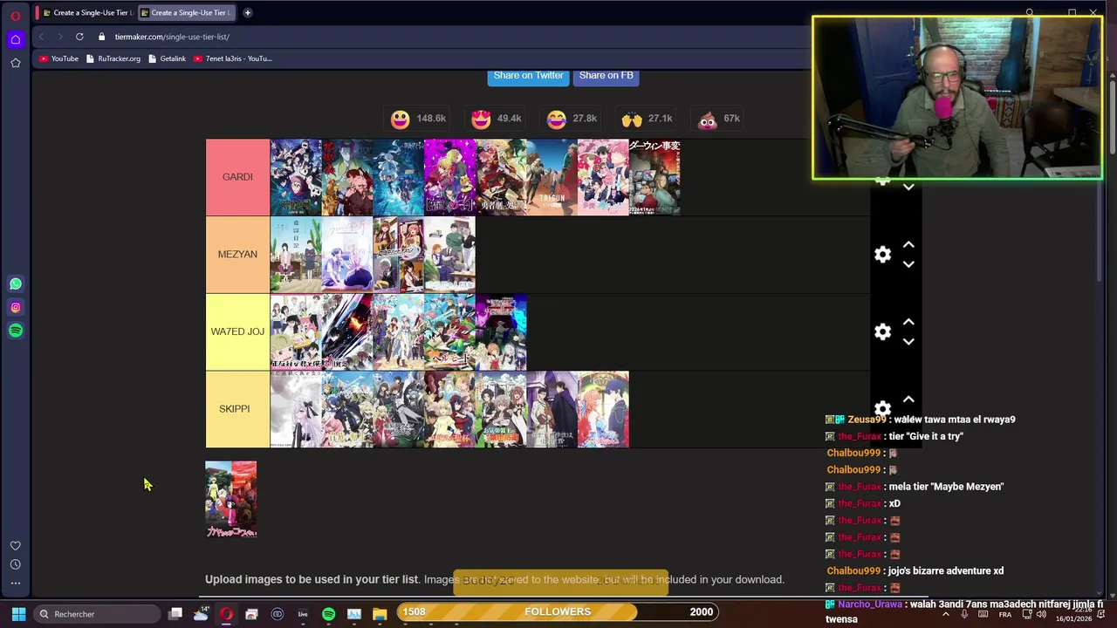The height and width of the screenshot is (628, 1117).
Task: Select first anime poster in GARDI row
Action: click(296, 177)
